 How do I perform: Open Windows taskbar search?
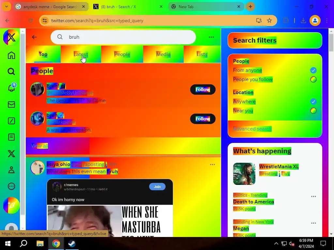coord(23,243)
